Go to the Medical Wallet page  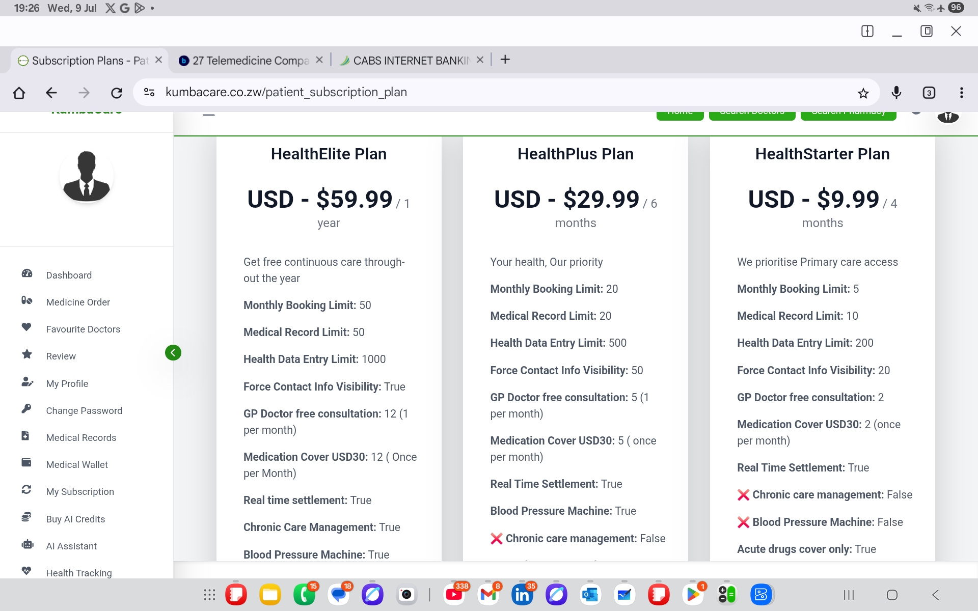tap(77, 465)
